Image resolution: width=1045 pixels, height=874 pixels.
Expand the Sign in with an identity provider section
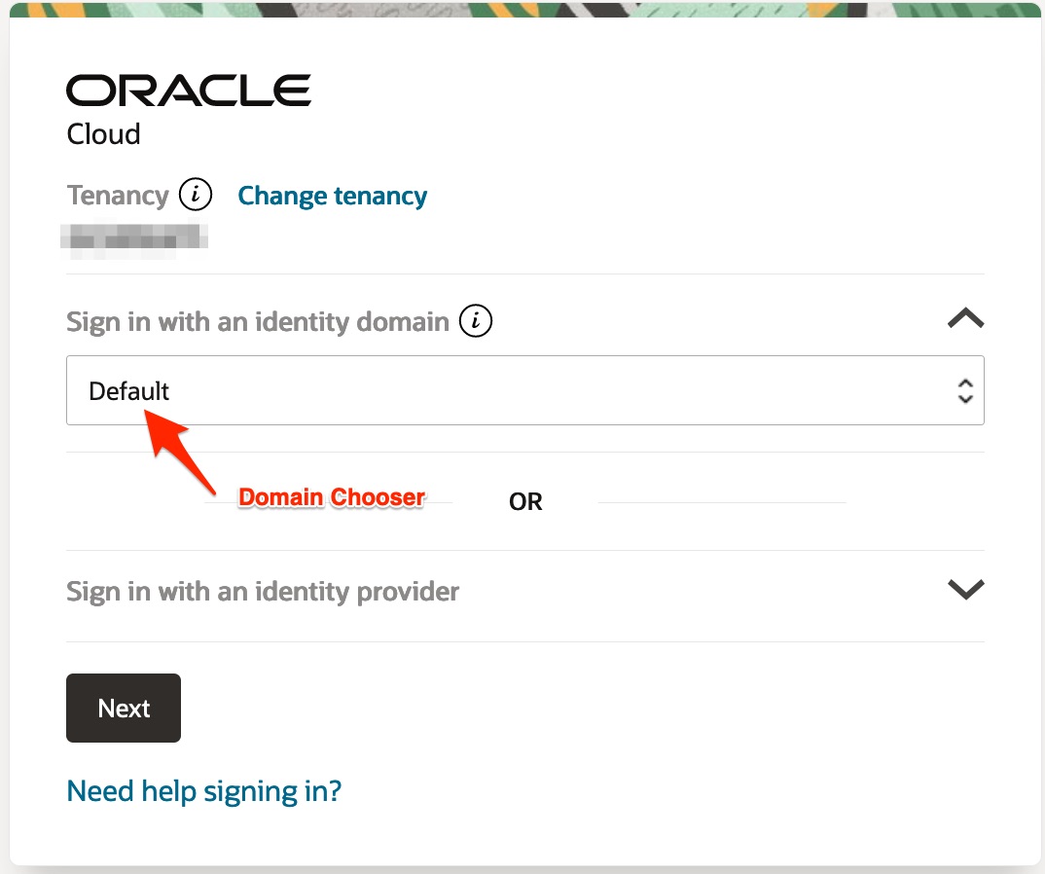click(x=964, y=588)
